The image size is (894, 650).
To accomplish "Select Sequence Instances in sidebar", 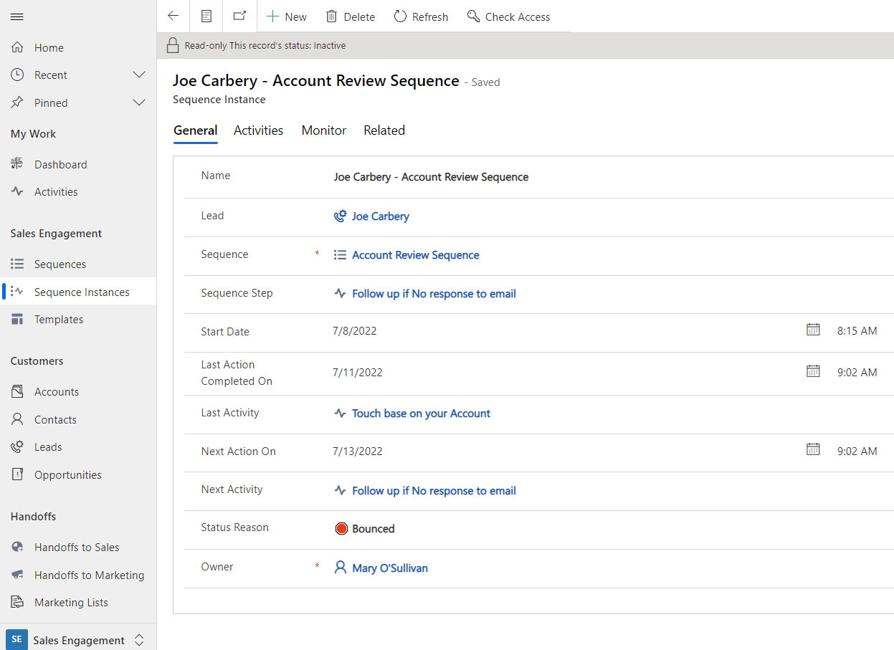I will pos(78,292).
